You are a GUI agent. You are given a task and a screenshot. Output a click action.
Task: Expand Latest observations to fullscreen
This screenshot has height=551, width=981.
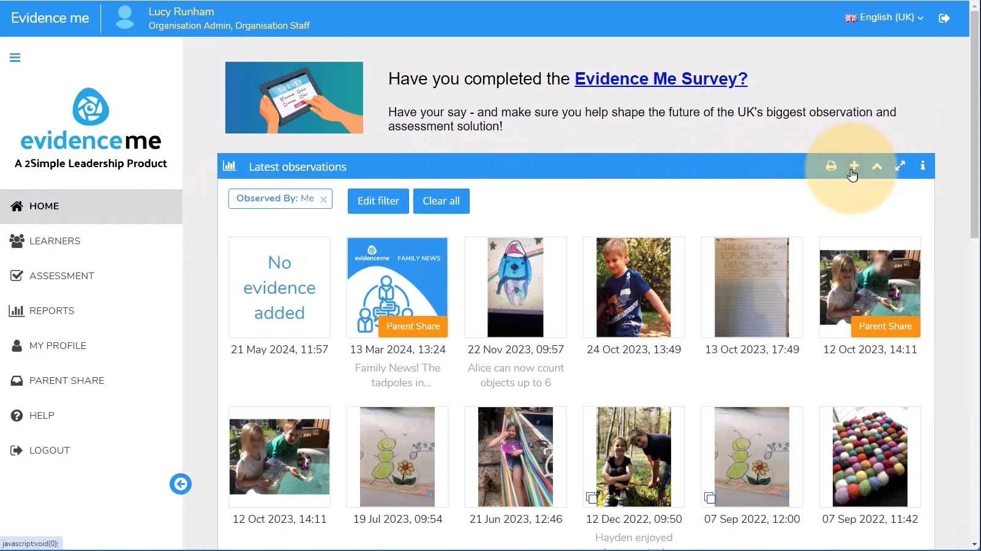coord(900,166)
